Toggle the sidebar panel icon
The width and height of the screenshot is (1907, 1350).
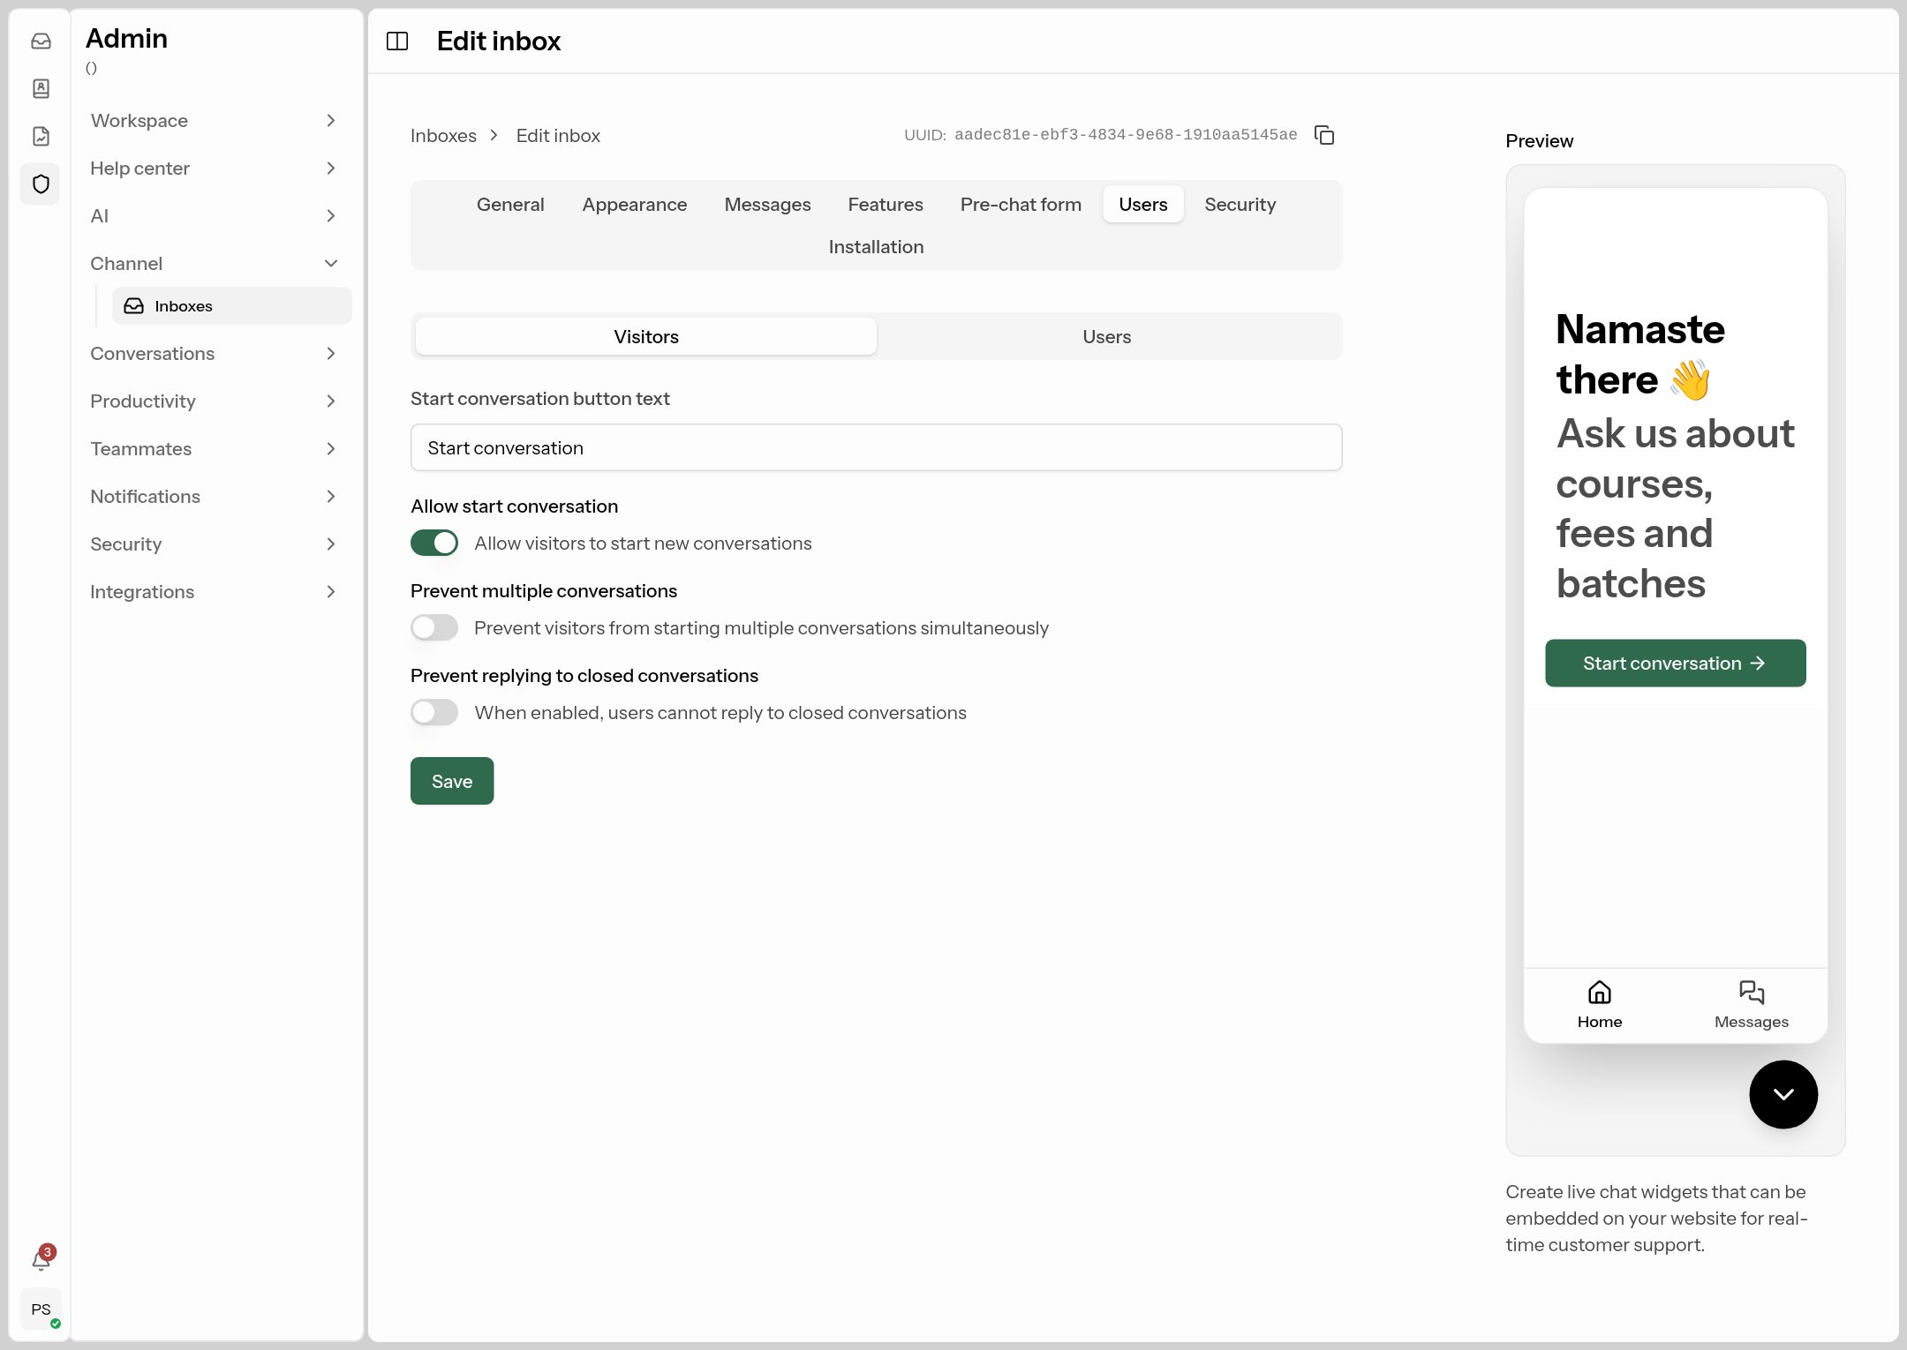(x=397, y=41)
